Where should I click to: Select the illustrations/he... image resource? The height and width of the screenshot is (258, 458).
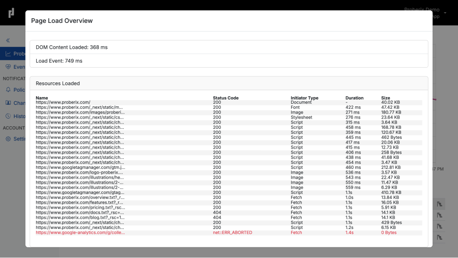(x=80, y=178)
